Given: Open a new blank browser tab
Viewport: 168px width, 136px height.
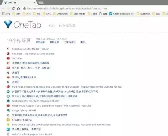Looking at the screenshot, I should [41, 3].
